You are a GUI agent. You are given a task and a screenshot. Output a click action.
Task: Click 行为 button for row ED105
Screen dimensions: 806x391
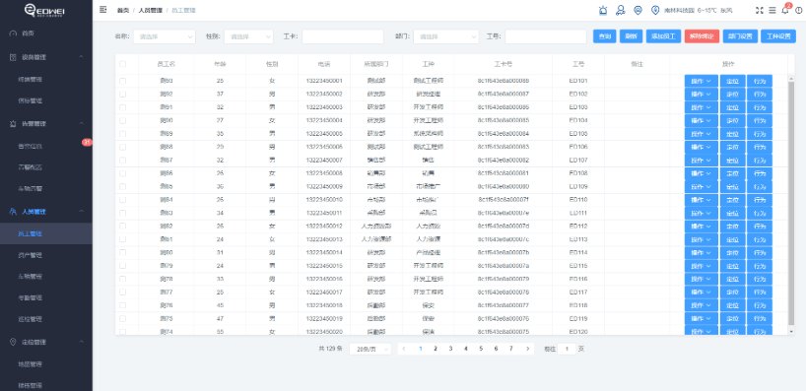760,134
